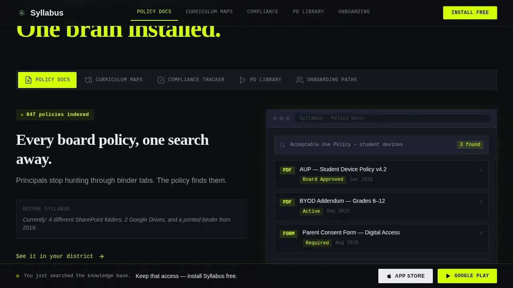Screen dimensions: 513x288
Task: Click the Apple icon in the App Store button
Action: click(389, 276)
